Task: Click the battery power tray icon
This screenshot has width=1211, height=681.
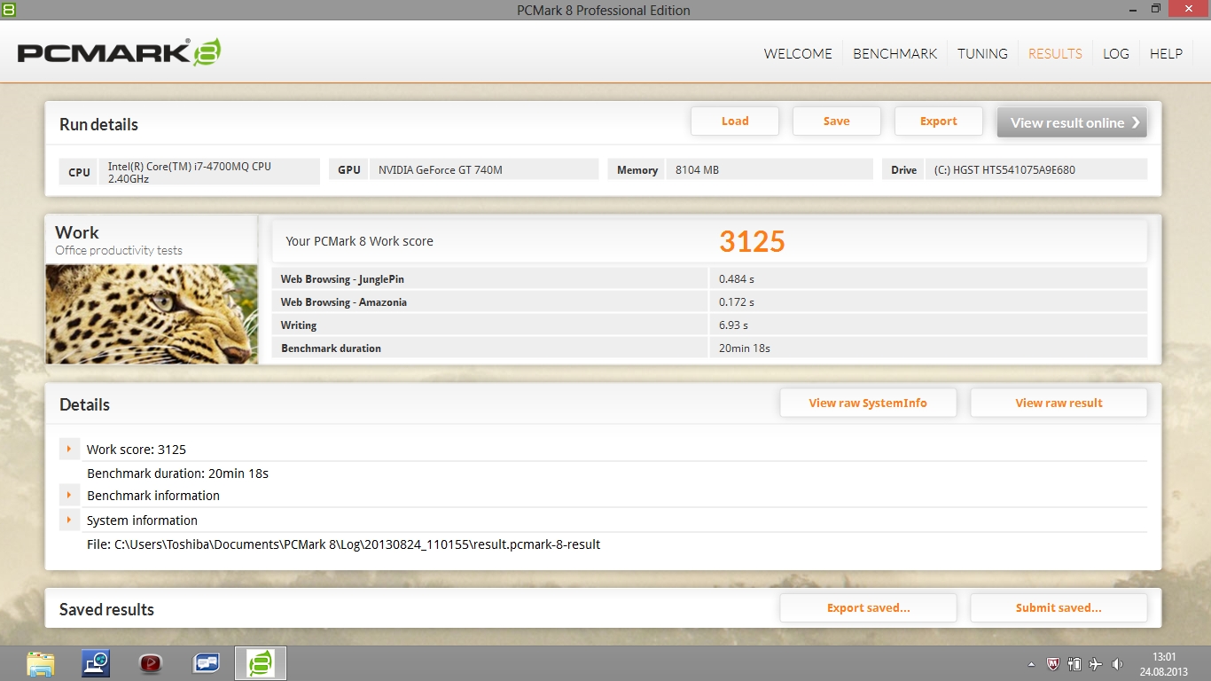Action: 1074,663
